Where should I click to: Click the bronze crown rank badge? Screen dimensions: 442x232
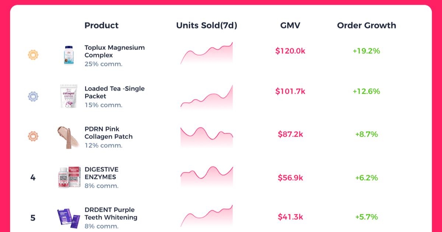(33, 136)
